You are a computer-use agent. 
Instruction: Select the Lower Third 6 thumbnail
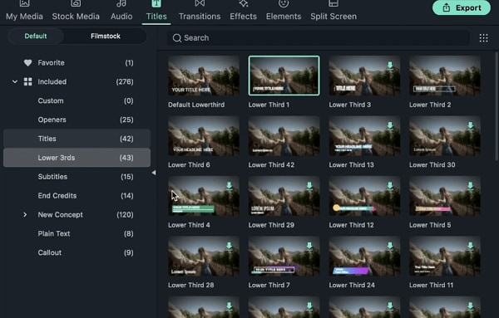pyautogui.click(x=204, y=135)
